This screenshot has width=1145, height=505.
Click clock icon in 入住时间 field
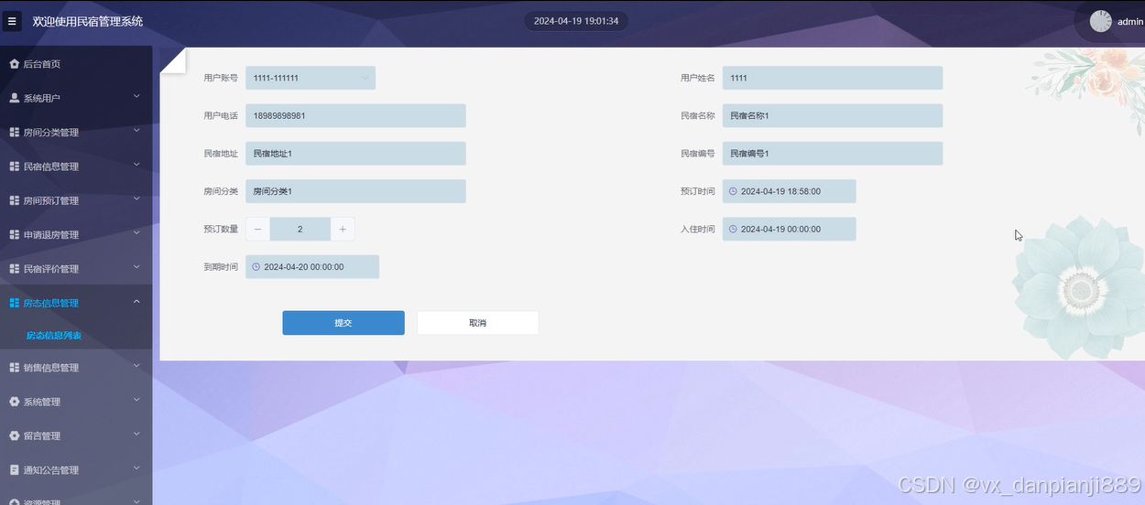tap(733, 229)
